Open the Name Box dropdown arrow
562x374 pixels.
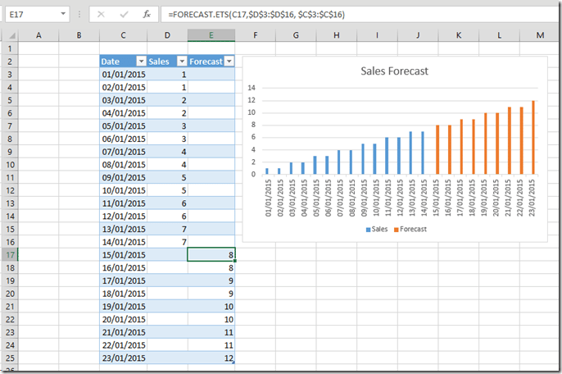[x=63, y=14]
